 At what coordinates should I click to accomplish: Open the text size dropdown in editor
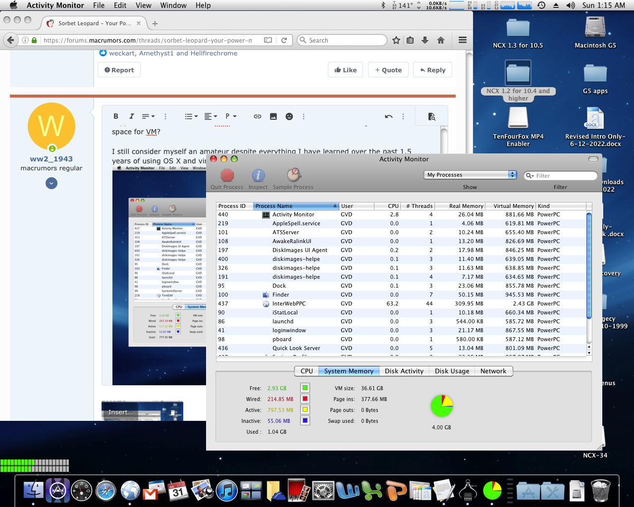tap(149, 116)
